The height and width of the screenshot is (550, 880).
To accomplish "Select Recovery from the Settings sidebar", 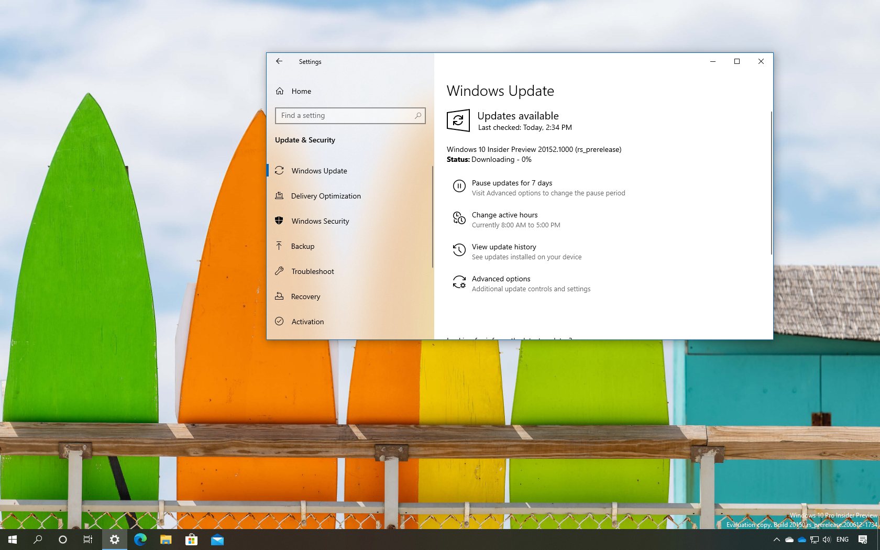I will click(305, 296).
